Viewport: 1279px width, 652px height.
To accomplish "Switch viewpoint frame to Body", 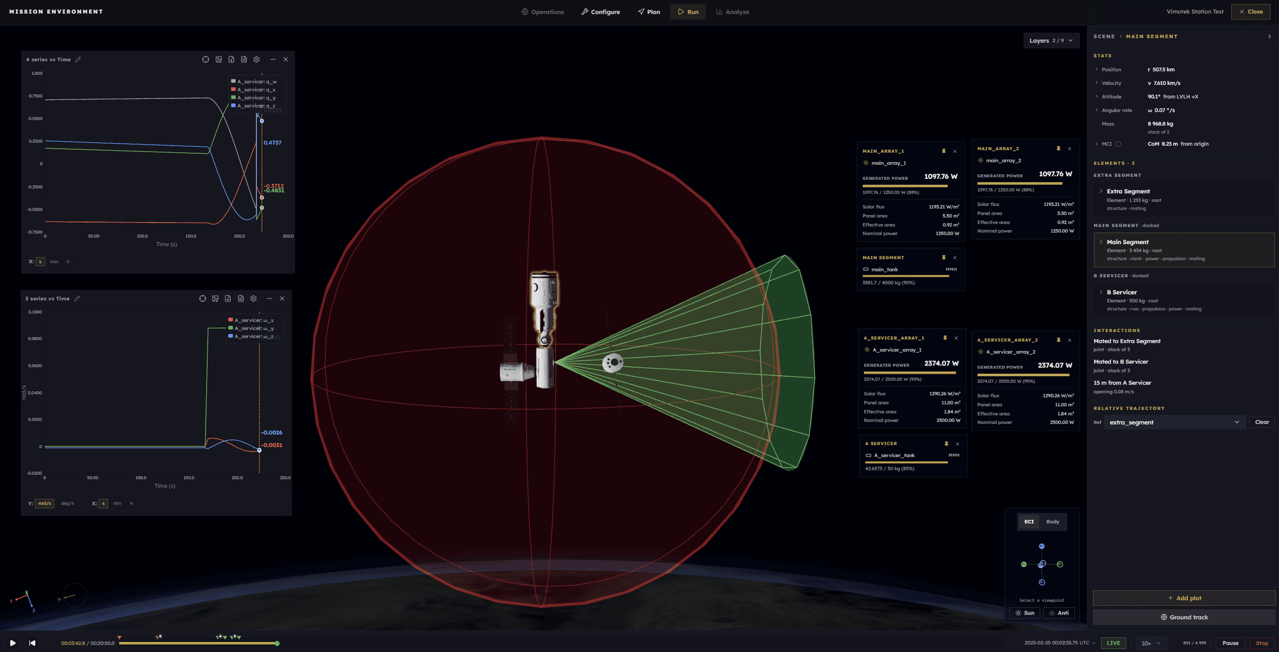I will [1053, 521].
